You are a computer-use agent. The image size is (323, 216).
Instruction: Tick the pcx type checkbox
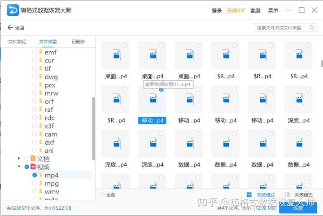(x=35, y=85)
